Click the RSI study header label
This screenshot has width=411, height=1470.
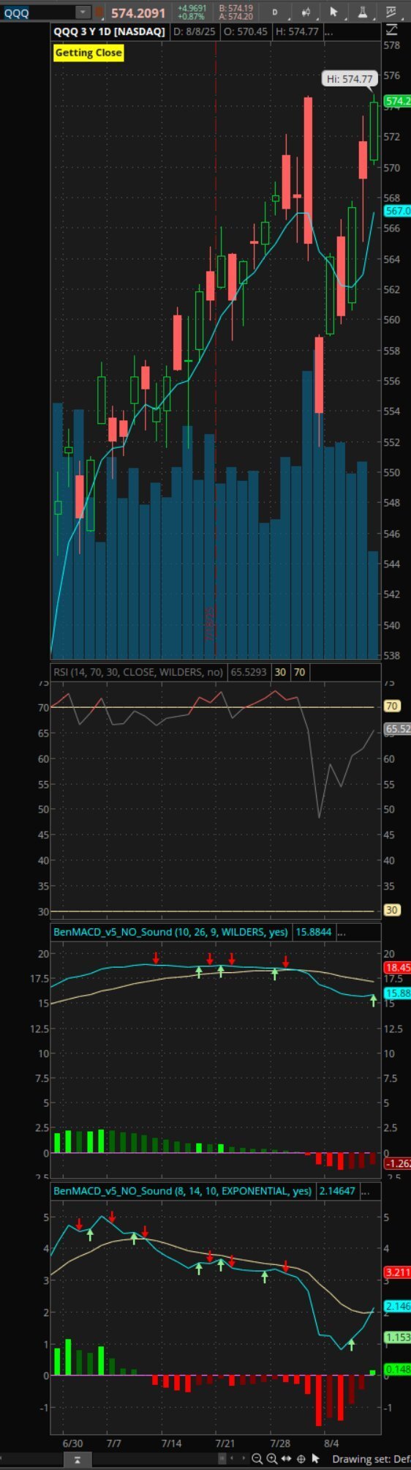coord(138,671)
